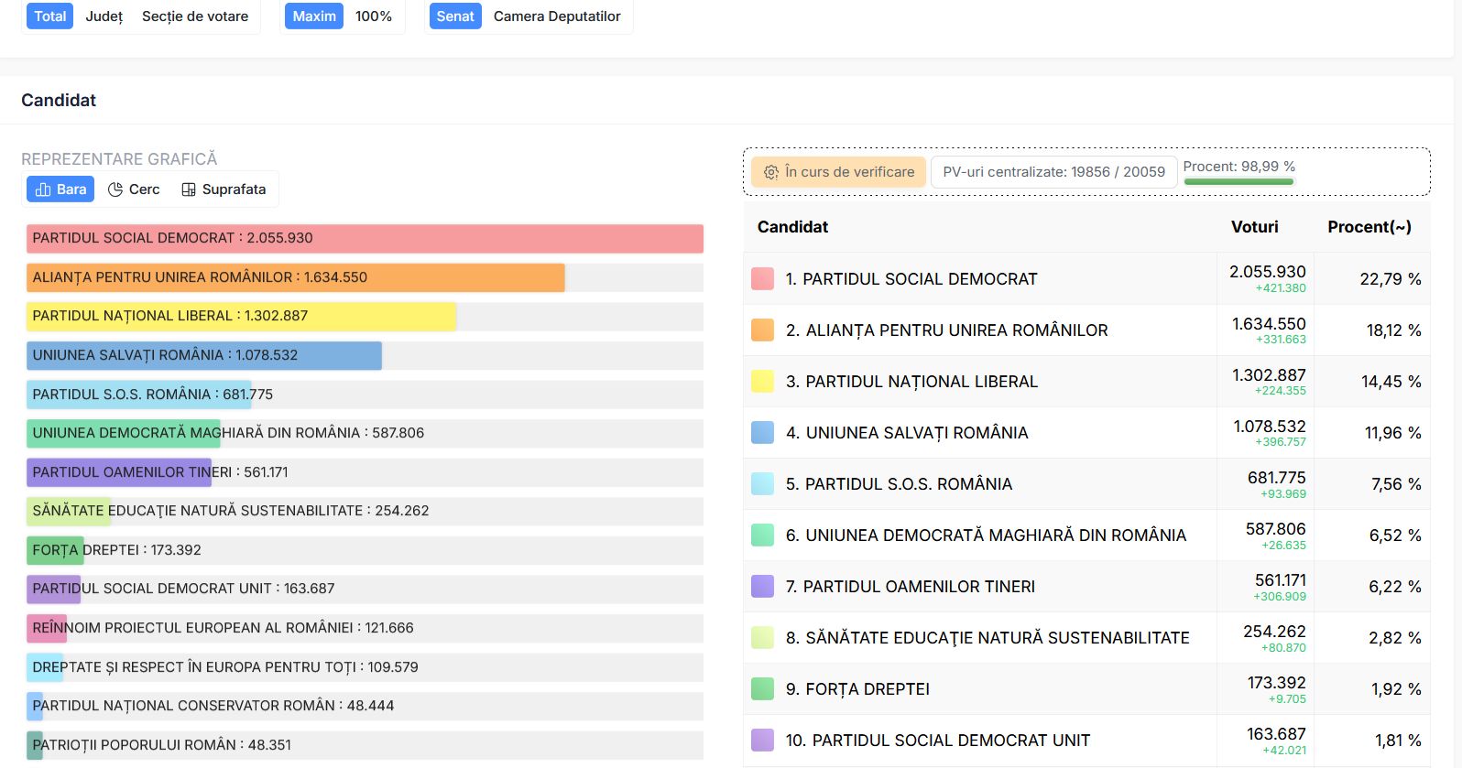Click the PV-uri centralizate counter

coord(1053,172)
